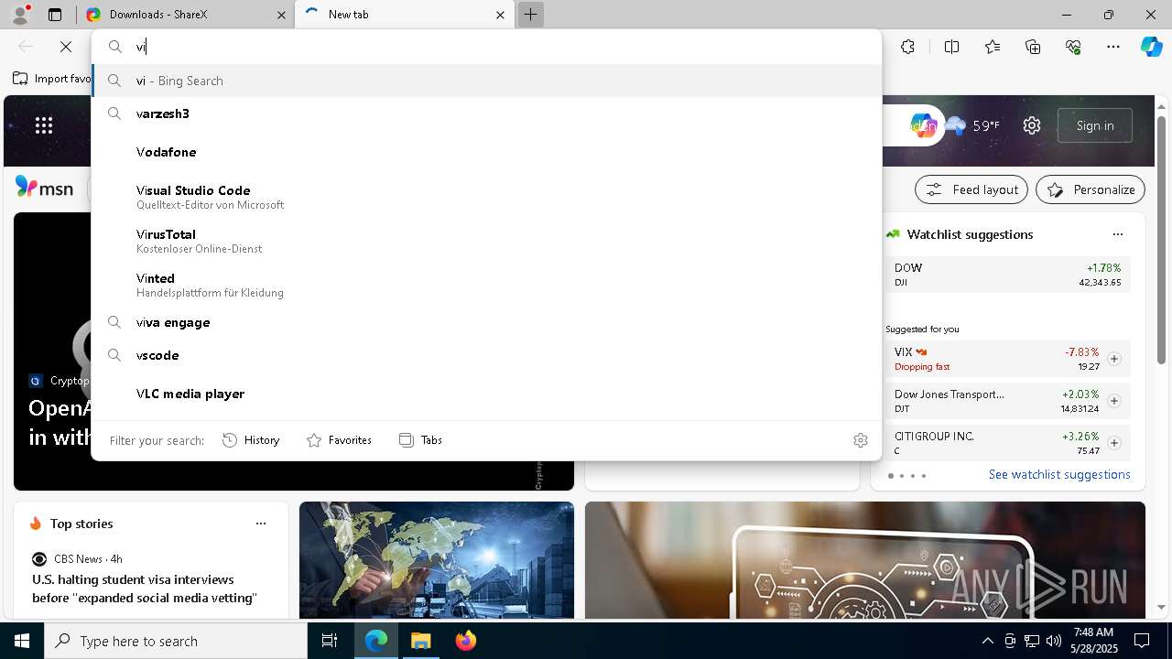The image size is (1172, 659).
Task: Open the Collections icon
Action: coord(1034,47)
